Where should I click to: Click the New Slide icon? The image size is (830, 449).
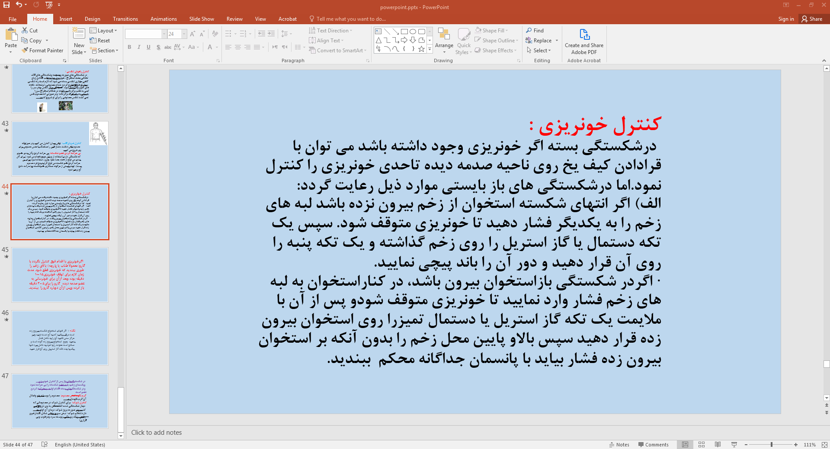[79, 34]
